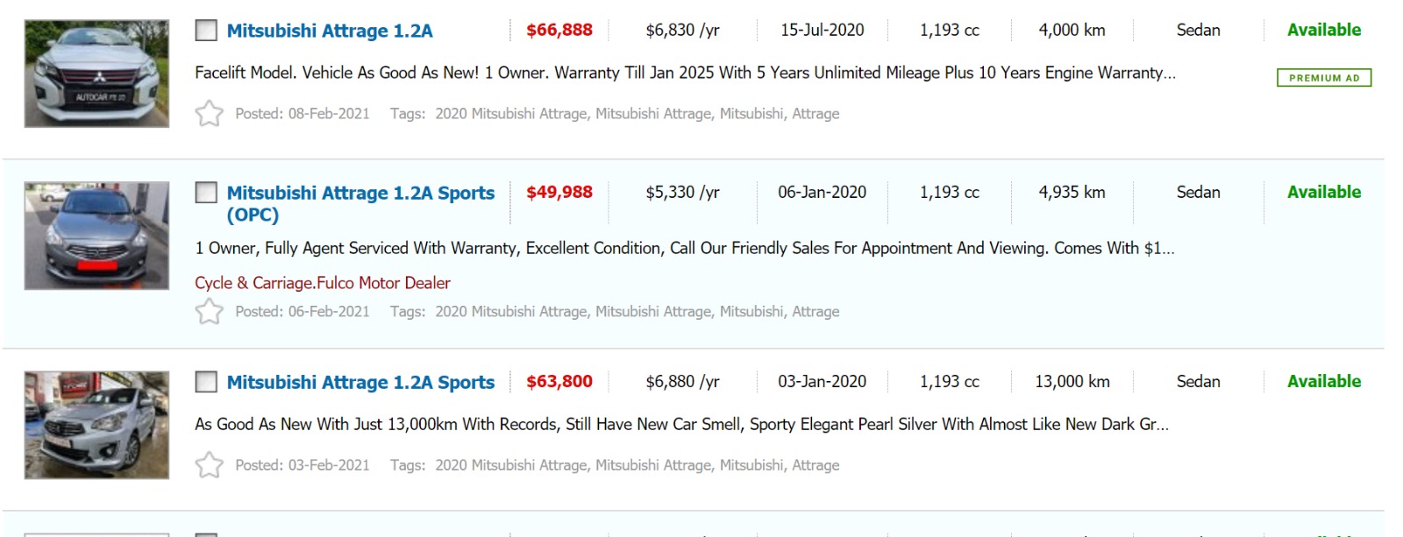Open Cycle & Carriage.Fulco Motor Dealer link
Screen dimensions: 1403x537
click(323, 283)
